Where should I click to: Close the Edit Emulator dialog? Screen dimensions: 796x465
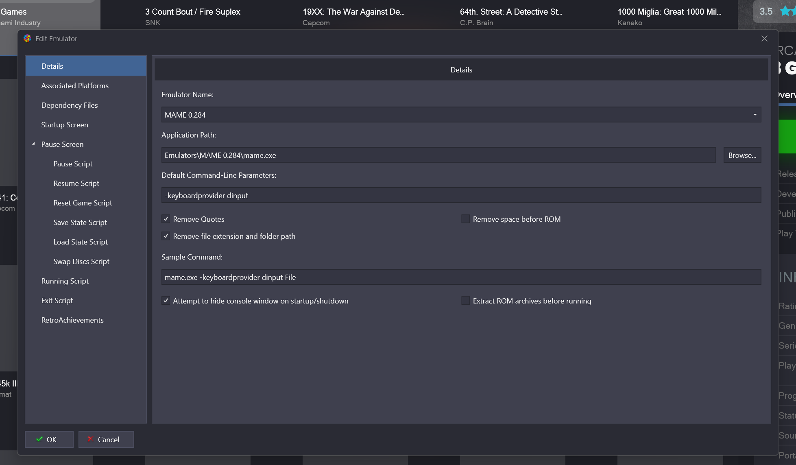click(x=764, y=39)
